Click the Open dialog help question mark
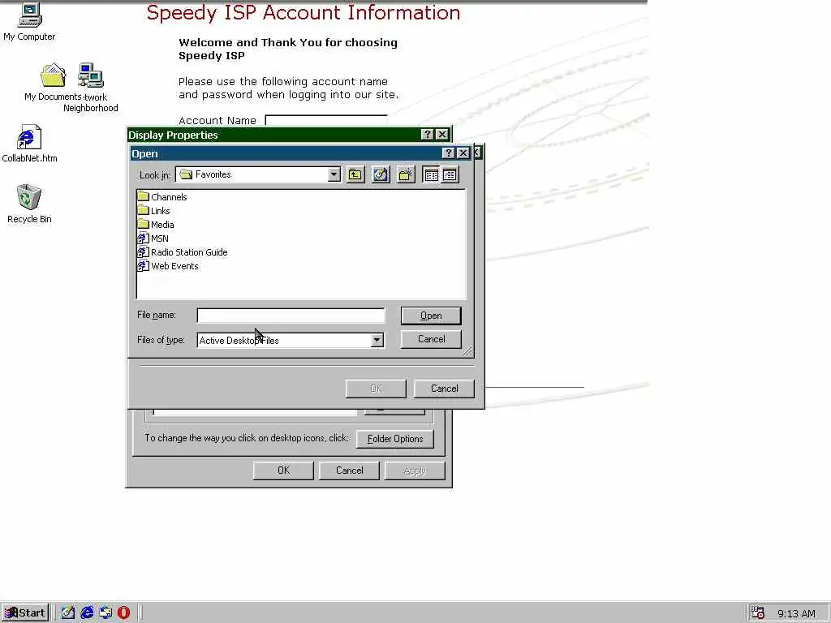 [449, 153]
